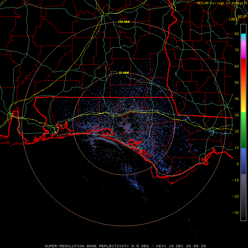The width and height of the screenshot is (248, 248).
Task: Click the 30 dBZ scale label
Action: 237,115
